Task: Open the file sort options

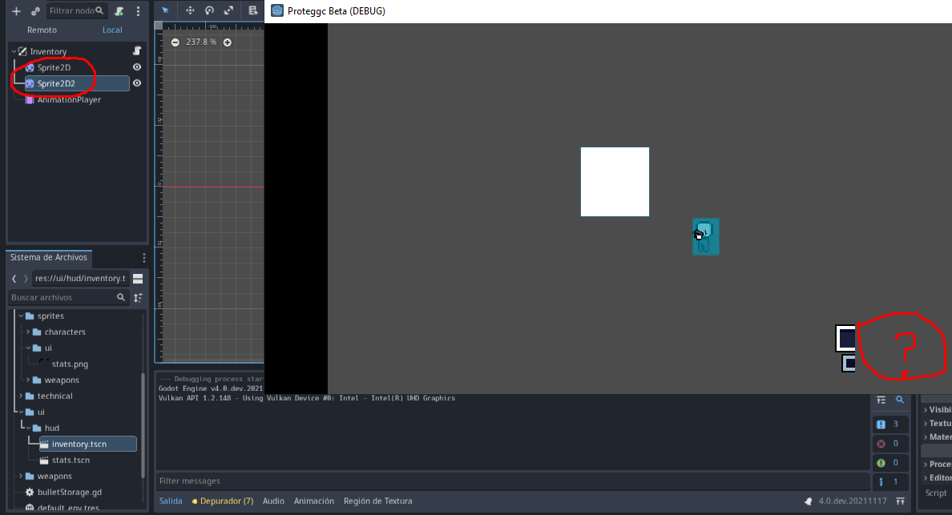Action: 139,297
